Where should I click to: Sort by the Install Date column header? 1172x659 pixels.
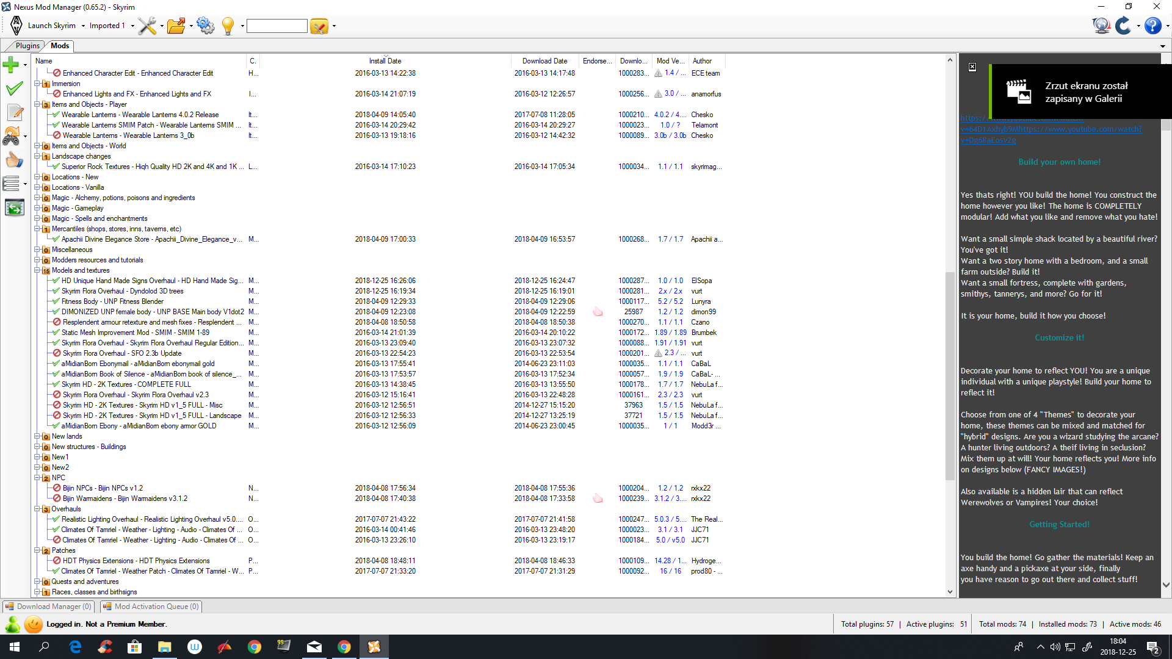coord(385,61)
